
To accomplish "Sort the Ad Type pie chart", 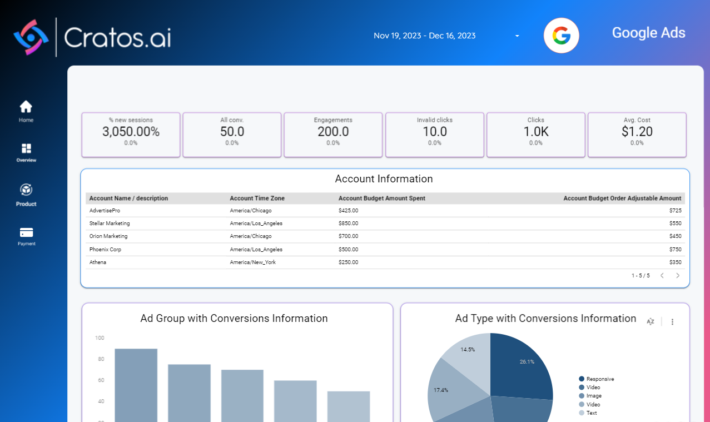I will [x=651, y=321].
